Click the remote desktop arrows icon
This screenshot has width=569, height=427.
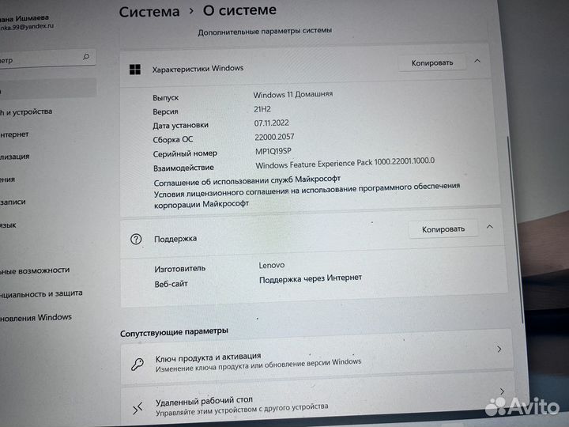click(x=138, y=408)
